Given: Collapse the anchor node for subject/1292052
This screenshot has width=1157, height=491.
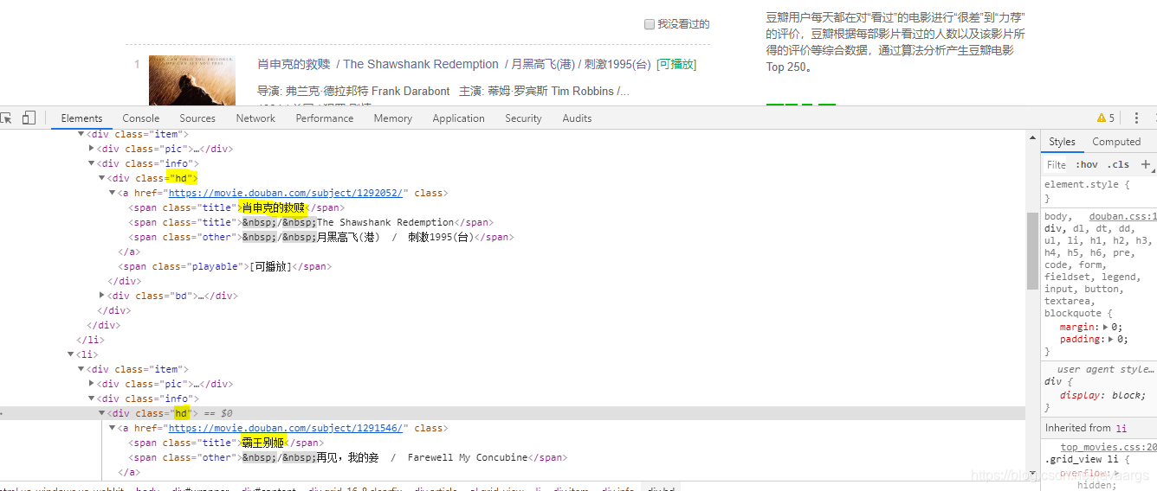Looking at the screenshot, I should (x=113, y=193).
